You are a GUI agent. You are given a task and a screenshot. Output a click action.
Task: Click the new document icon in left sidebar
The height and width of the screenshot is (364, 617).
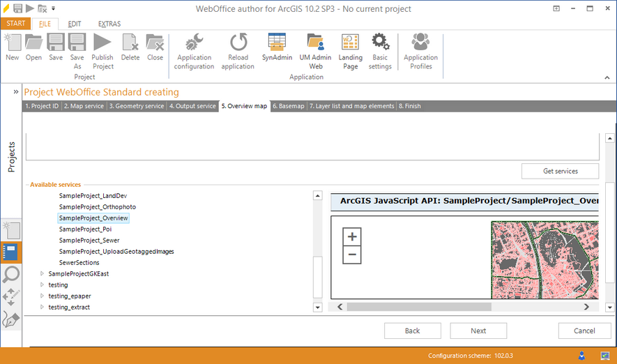pos(11,230)
